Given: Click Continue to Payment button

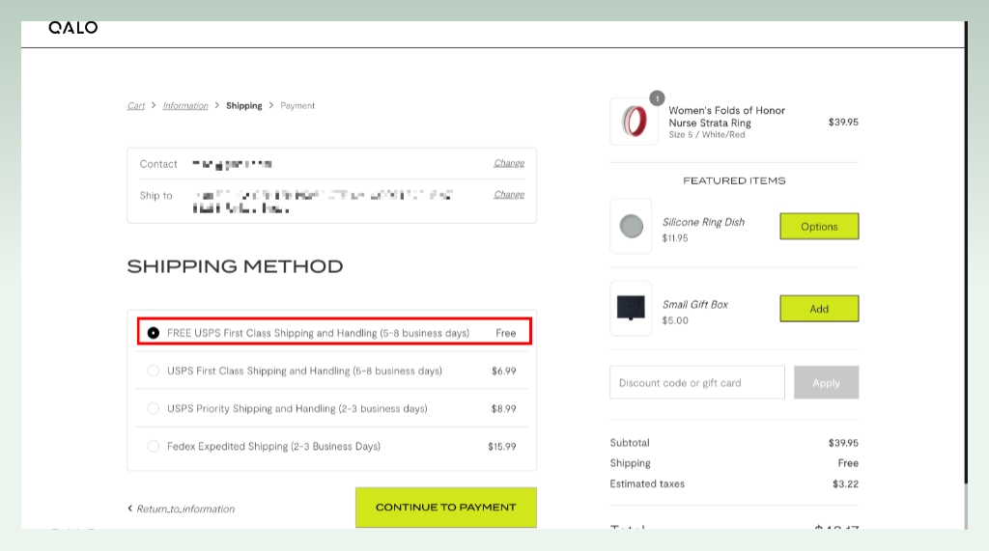Looking at the screenshot, I should tap(446, 508).
